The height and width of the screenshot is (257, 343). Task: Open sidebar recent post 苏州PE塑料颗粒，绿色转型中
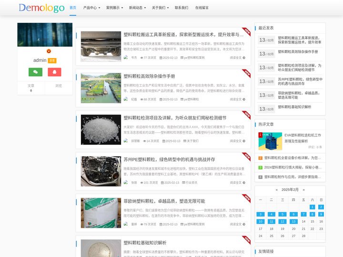pyautogui.click(x=300, y=81)
